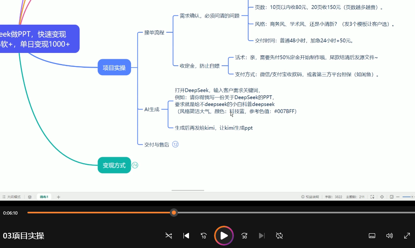Select the 页数 pricing node
415x248 pixels.
(x=319, y=8)
